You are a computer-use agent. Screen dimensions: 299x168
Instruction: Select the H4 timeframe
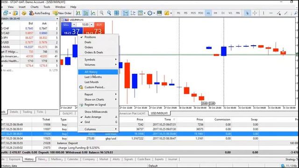[x=215, y=13]
